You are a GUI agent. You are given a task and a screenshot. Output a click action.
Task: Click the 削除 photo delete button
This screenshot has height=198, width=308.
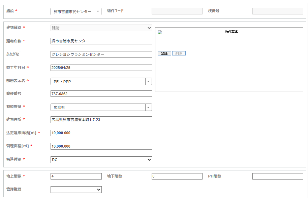coord(179,53)
